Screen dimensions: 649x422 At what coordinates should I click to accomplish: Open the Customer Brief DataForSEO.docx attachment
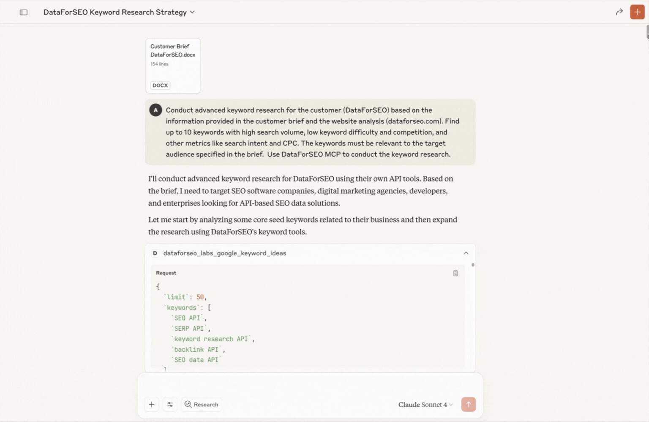point(173,66)
